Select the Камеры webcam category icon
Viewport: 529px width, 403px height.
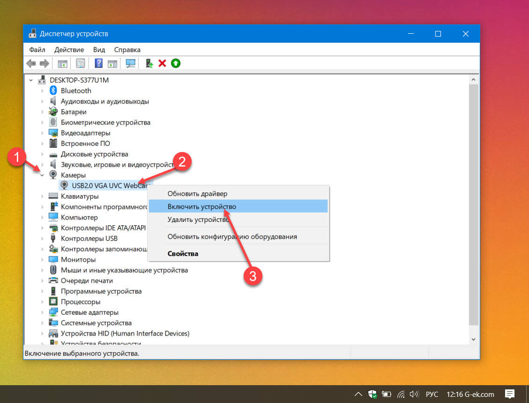click(x=53, y=175)
